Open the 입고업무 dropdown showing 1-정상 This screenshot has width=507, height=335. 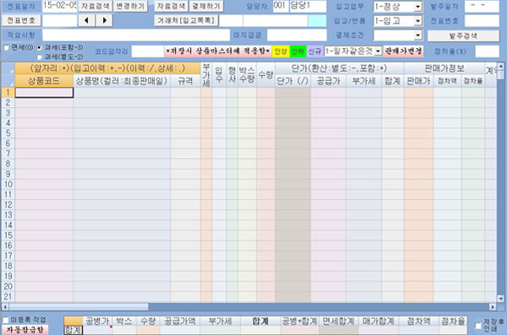pyautogui.click(x=417, y=7)
